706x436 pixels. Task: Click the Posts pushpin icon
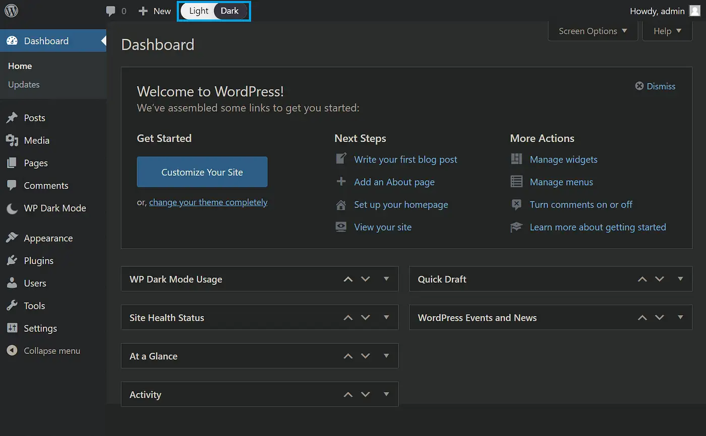pos(12,118)
